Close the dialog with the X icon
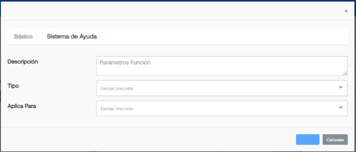Viewport: 356px width, 152px height. pyautogui.click(x=346, y=11)
